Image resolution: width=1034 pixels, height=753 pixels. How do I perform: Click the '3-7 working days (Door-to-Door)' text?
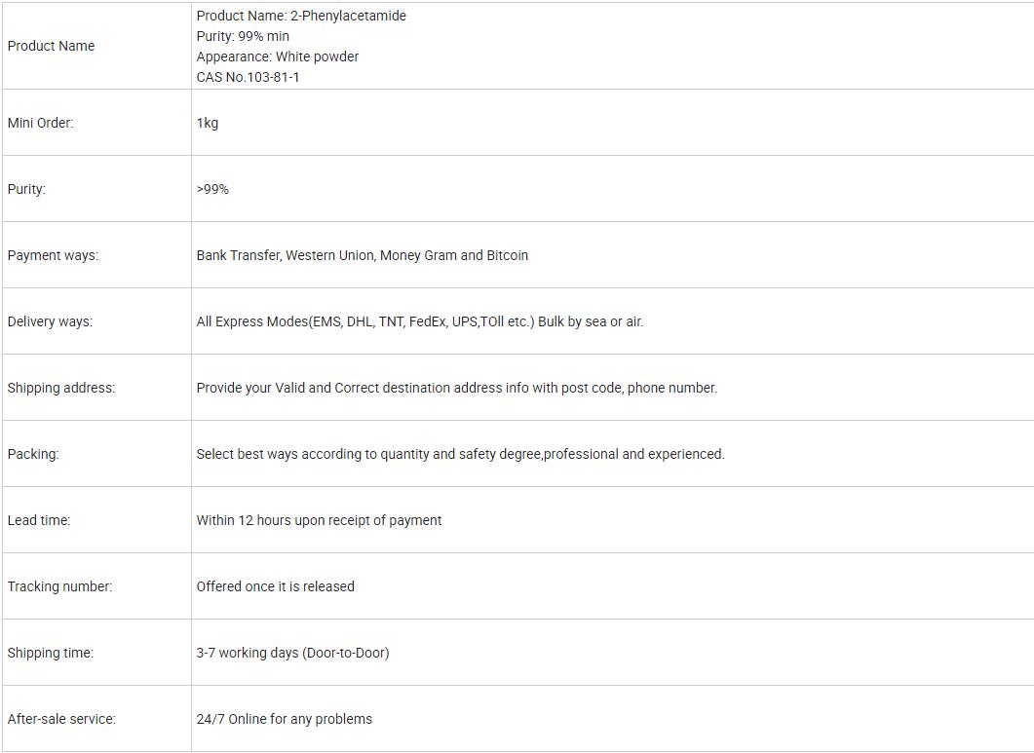292,653
